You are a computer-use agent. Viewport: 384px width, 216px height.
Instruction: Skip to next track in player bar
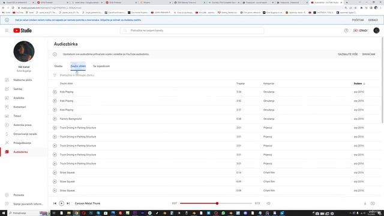[68, 203]
